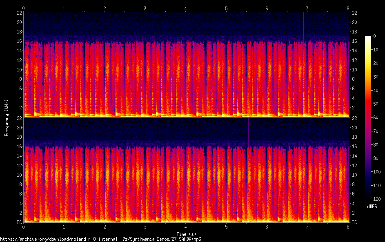The image size is (385, 242).
Task: Click the "6" tick on the top time axis
Action: [x=267, y=8]
